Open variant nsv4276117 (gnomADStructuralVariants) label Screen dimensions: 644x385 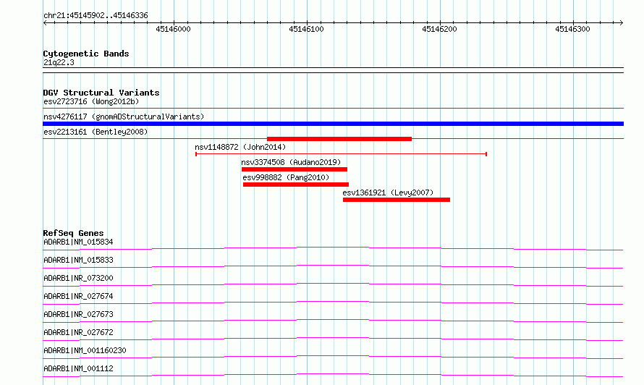[x=124, y=117]
